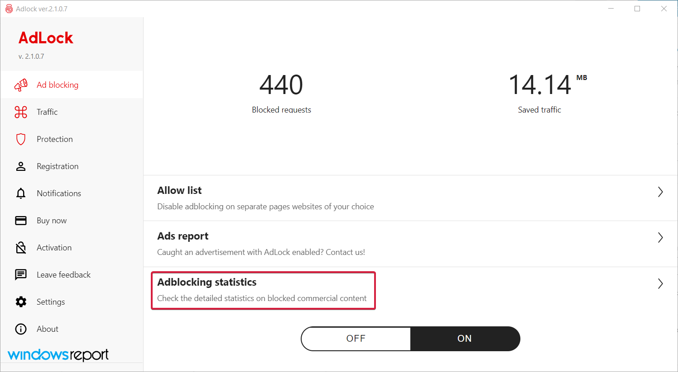This screenshot has height=372, width=678.
Task: Click the megaphone Ad blocking icon
Action: pos(21,85)
